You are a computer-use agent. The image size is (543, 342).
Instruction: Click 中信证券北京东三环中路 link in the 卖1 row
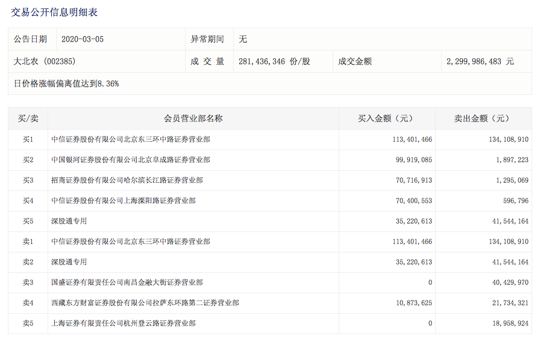tap(131, 242)
